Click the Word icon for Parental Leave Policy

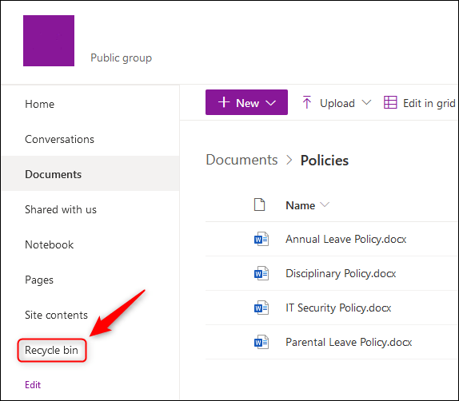coord(261,342)
